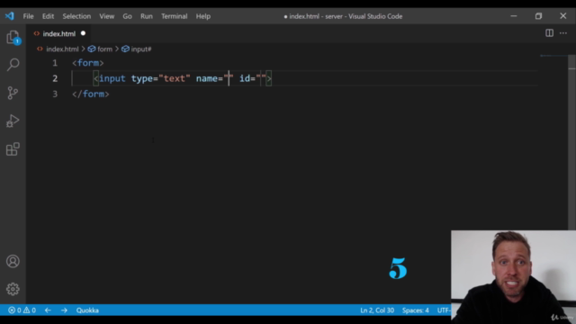This screenshot has height=324, width=576.
Task: Click Spaces: 4 indentation setting
Action: (x=415, y=310)
